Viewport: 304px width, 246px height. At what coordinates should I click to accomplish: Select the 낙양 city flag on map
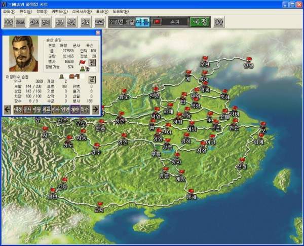click(157, 110)
